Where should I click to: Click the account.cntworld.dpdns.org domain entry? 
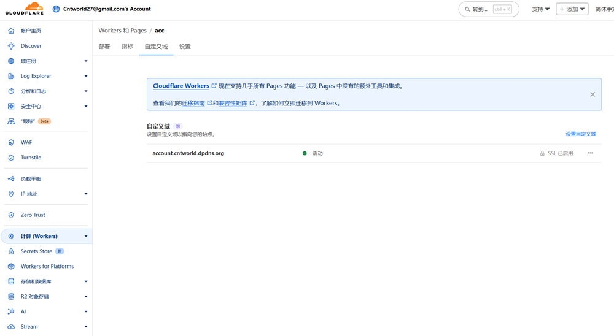point(188,153)
